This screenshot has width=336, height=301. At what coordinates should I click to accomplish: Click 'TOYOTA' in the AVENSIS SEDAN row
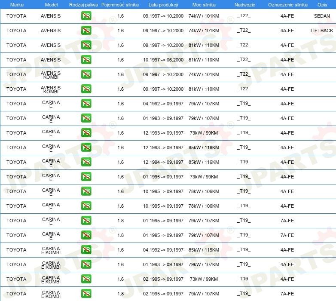(16, 16)
